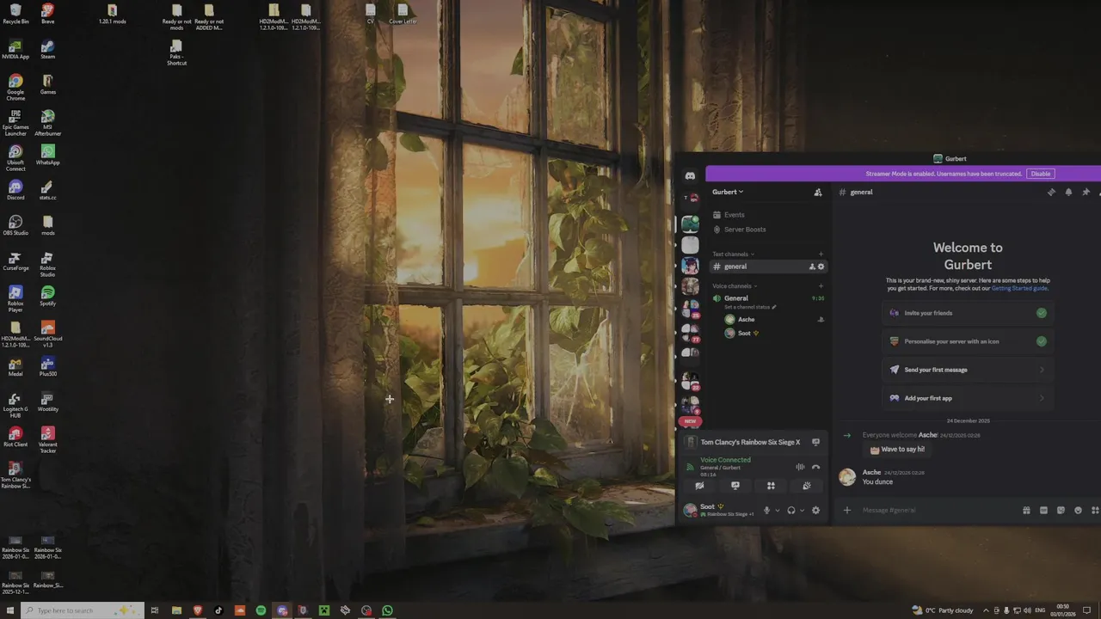Open microphone input options arrow

coord(778,510)
